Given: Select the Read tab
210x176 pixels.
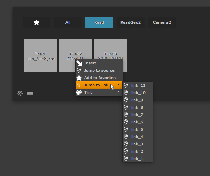Looking at the screenshot, I should pyautogui.click(x=99, y=22).
